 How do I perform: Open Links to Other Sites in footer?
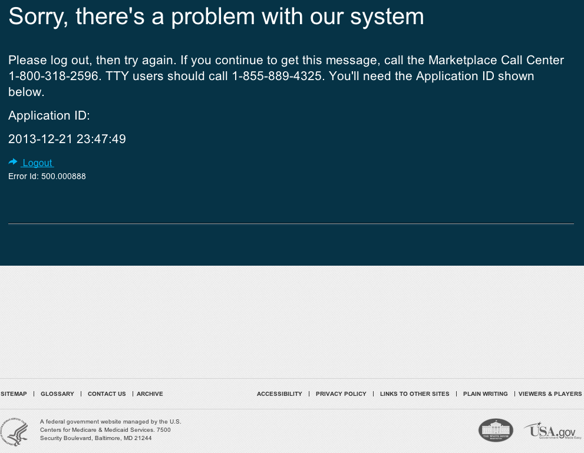click(414, 394)
